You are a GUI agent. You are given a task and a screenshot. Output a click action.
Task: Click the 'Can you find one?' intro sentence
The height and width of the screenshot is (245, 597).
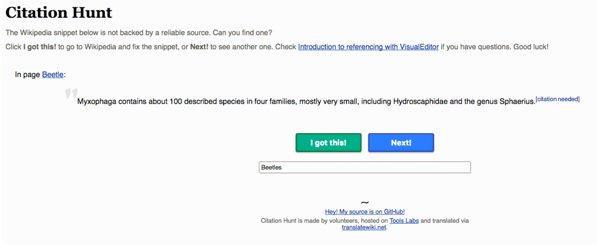pos(242,33)
